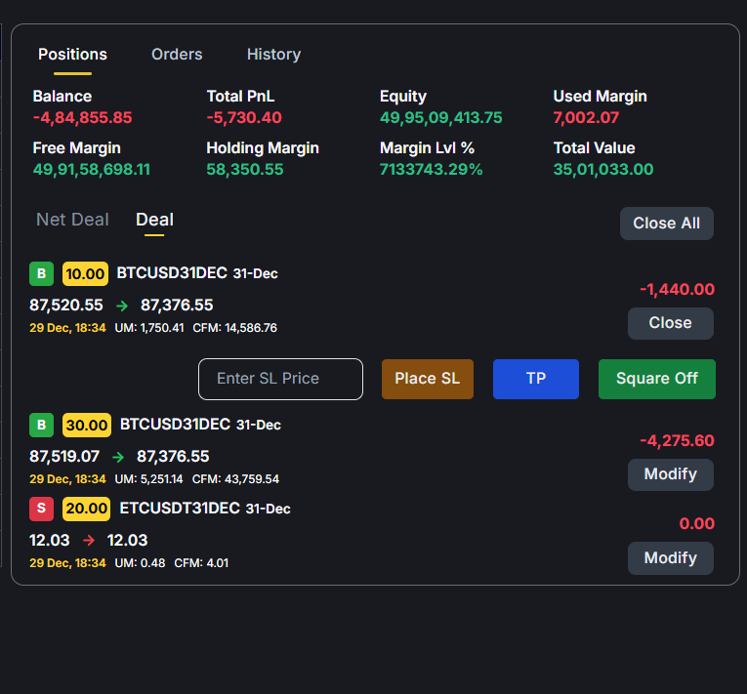Screen dimensions: 747x694
Task: Switch to the Positions tab
Action: coord(72,55)
